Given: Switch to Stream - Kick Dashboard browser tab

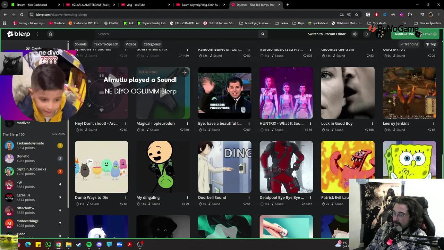Looking at the screenshot, I should click(35, 5).
